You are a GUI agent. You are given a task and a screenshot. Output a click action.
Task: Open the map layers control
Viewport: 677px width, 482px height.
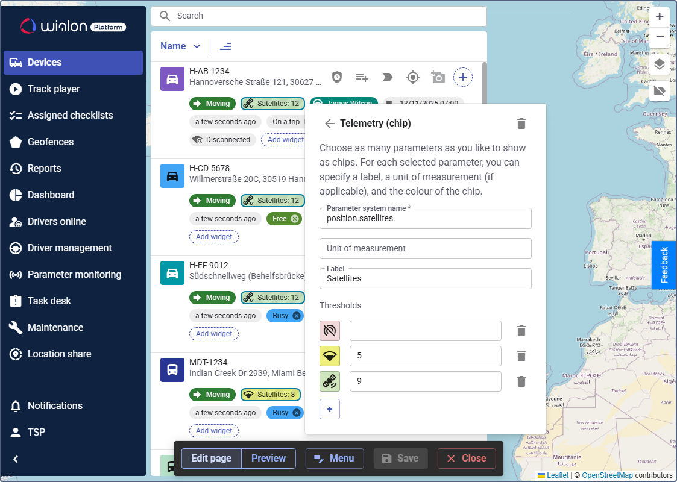point(660,64)
